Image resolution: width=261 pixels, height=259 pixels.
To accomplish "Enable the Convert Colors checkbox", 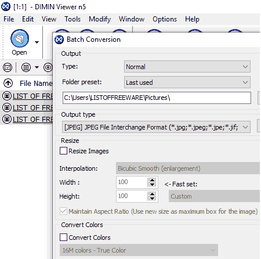I will 63,237.
